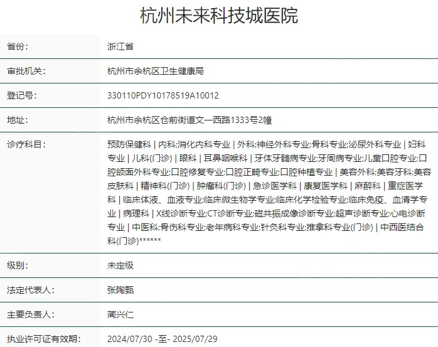Click 磁共振成像诊断专业 text
The image size is (438, 347).
(294, 213)
